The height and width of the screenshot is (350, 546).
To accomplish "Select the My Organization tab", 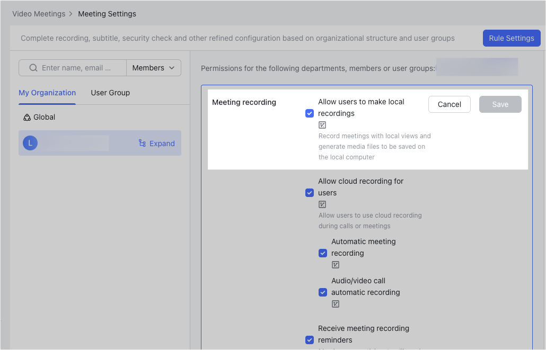I will tap(47, 93).
